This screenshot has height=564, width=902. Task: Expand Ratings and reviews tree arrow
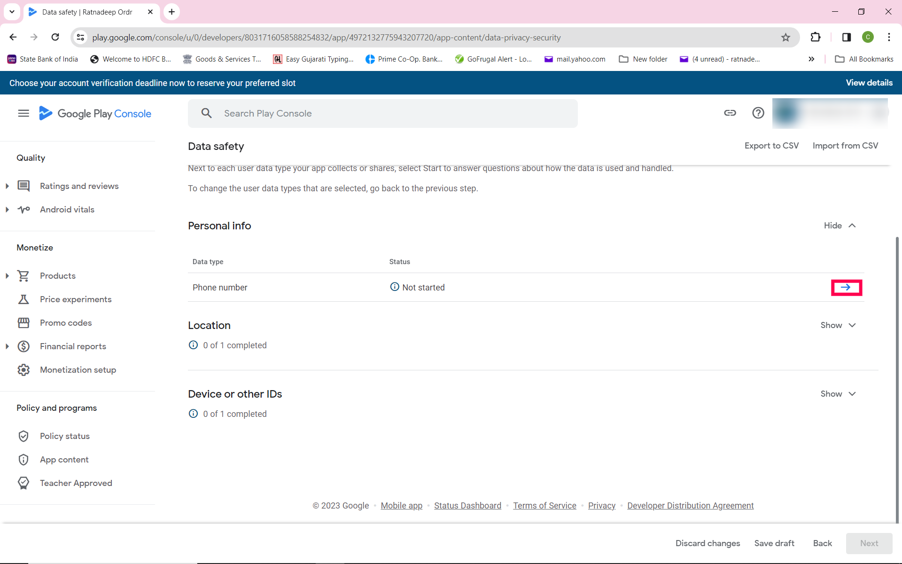point(7,186)
